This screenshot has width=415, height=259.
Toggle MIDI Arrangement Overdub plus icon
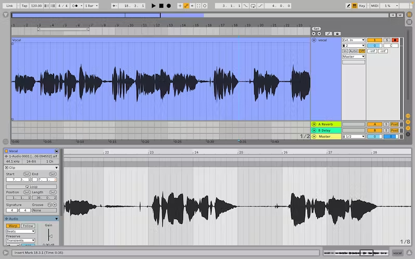180,6
